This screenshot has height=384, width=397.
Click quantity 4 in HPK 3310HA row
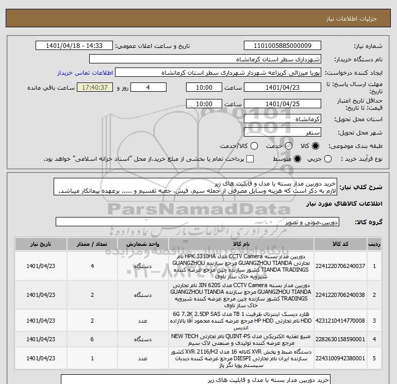92,266
